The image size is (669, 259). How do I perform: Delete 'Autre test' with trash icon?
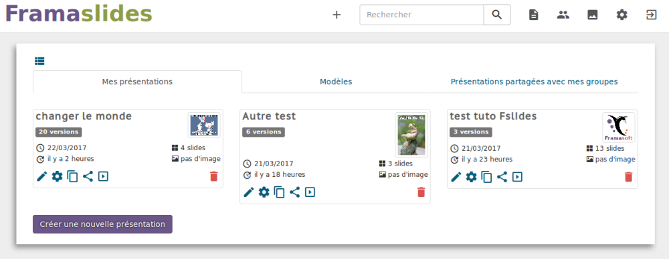[x=421, y=192]
